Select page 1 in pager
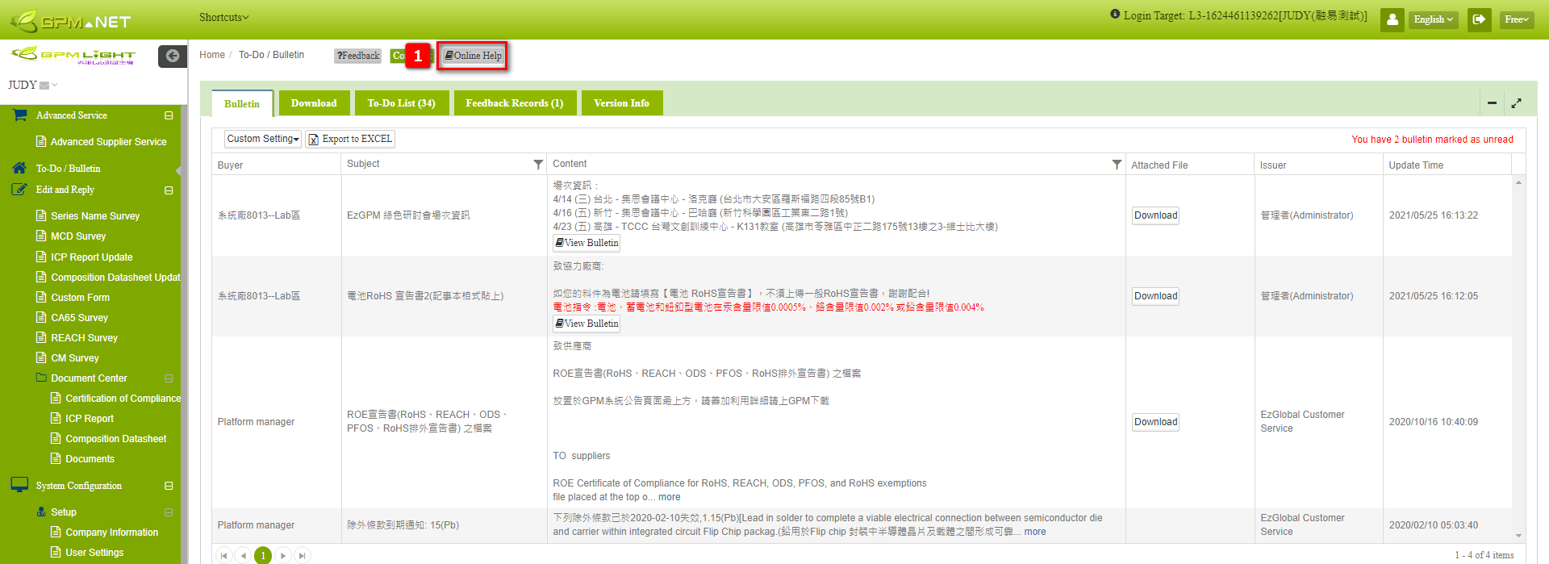1549x564 pixels. tap(263, 555)
